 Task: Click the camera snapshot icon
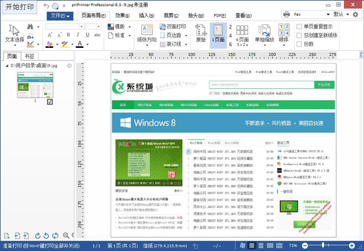pos(30,36)
